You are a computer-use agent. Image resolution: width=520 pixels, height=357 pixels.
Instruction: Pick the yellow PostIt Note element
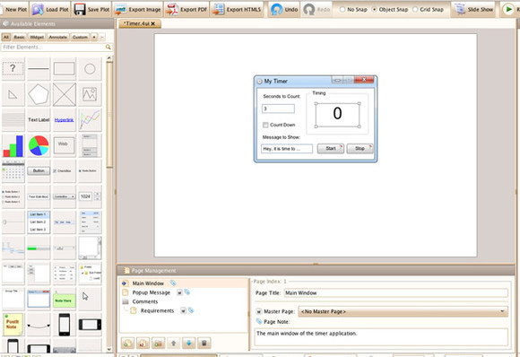[x=13, y=325]
